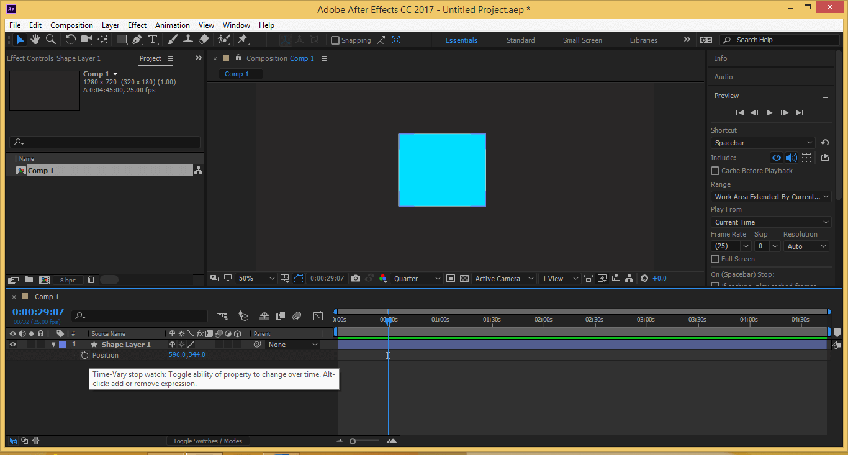The image size is (848, 455).
Task: Switch to the Standard workspace
Action: click(520, 40)
